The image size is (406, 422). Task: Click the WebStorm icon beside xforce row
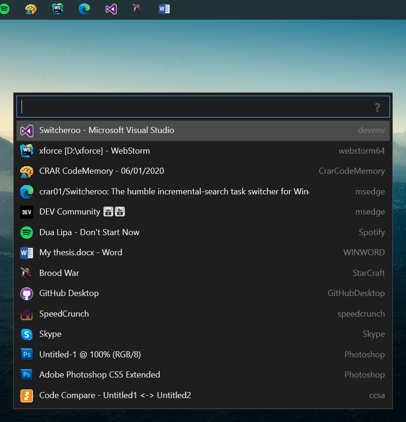click(27, 151)
